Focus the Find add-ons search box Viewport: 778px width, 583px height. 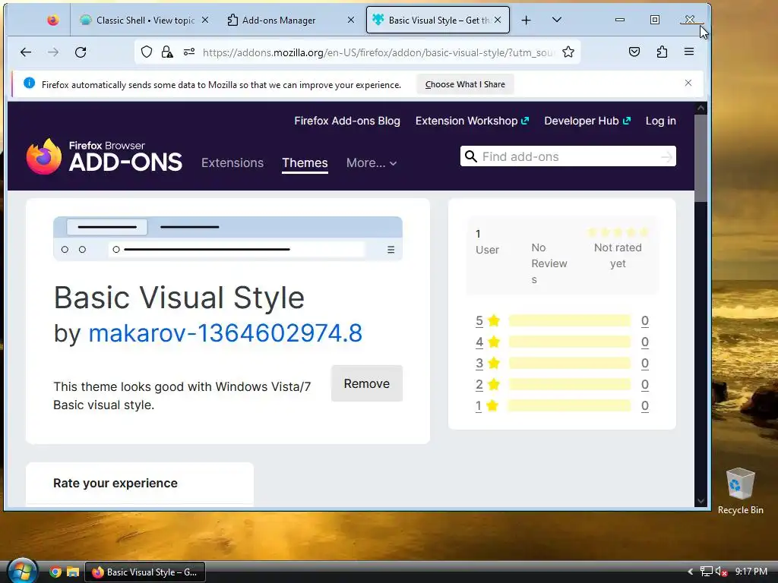[x=568, y=156]
